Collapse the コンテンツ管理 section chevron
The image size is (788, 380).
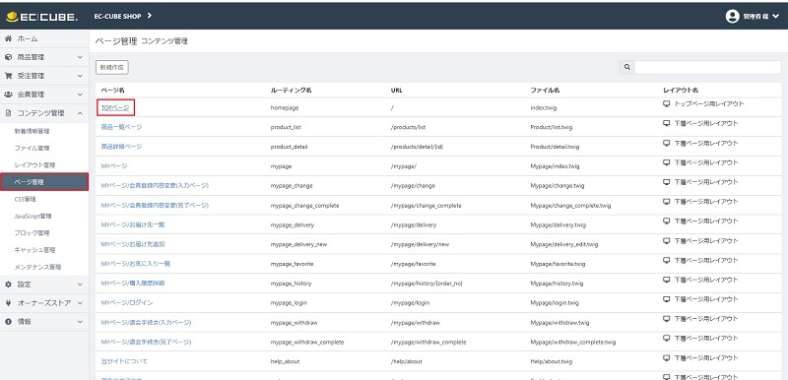click(80, 113)
